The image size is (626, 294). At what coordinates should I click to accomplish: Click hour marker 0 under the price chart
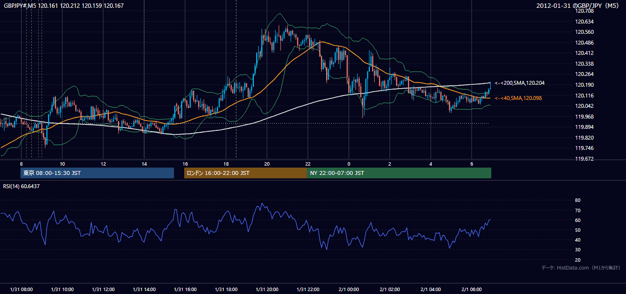pos(349,164)
